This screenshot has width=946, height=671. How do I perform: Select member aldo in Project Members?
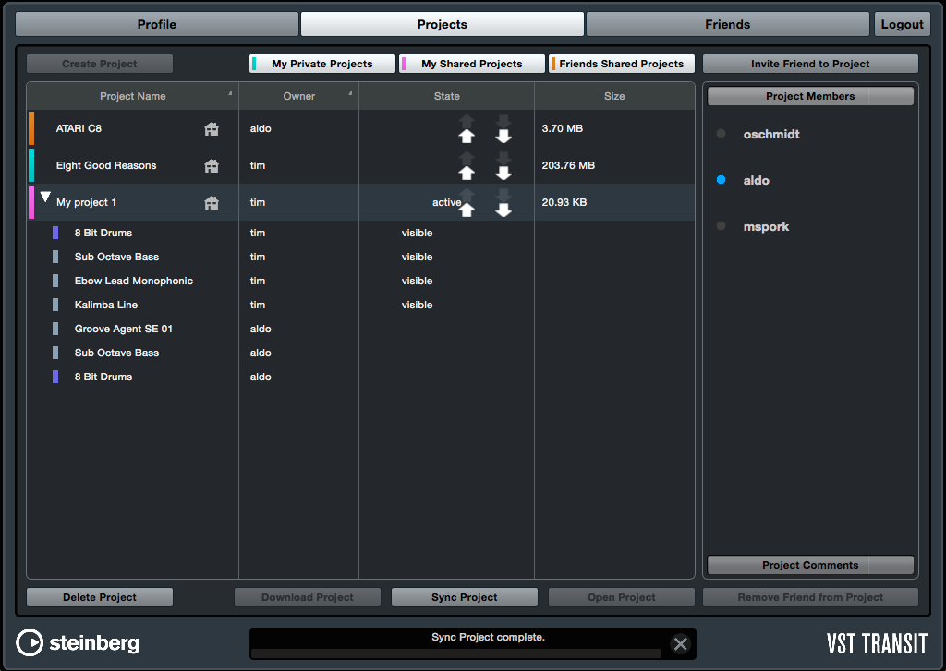tap(756, 181)
